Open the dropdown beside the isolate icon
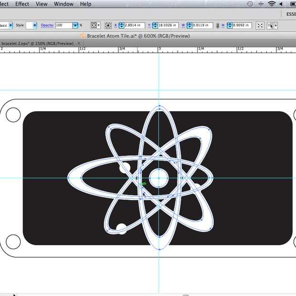The width and height of the screenshot is (296, 296). 276,25
